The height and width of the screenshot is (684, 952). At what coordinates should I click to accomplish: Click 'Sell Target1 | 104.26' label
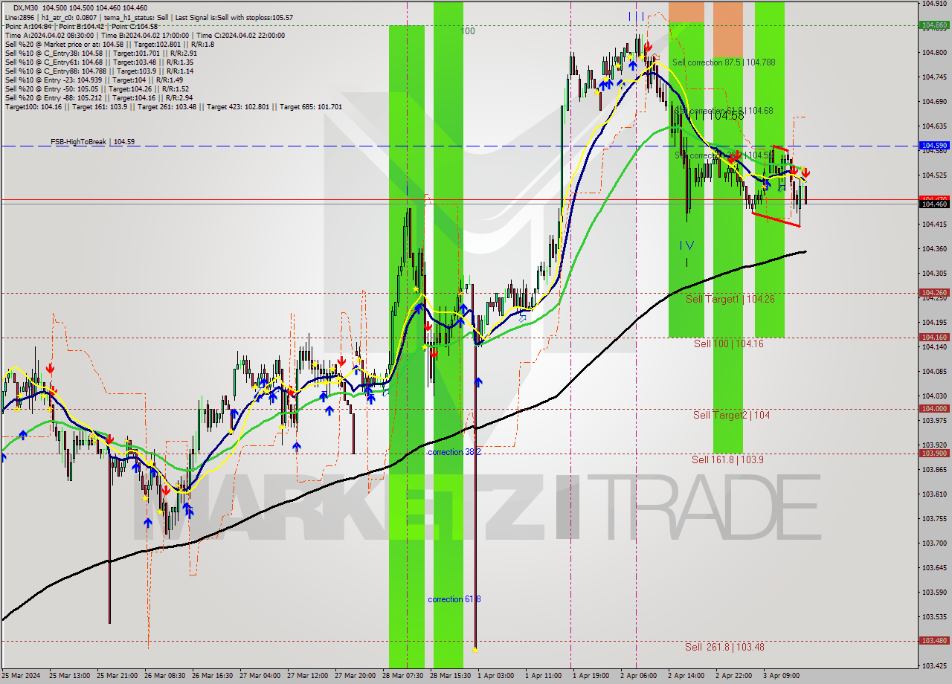click(730, 299)
